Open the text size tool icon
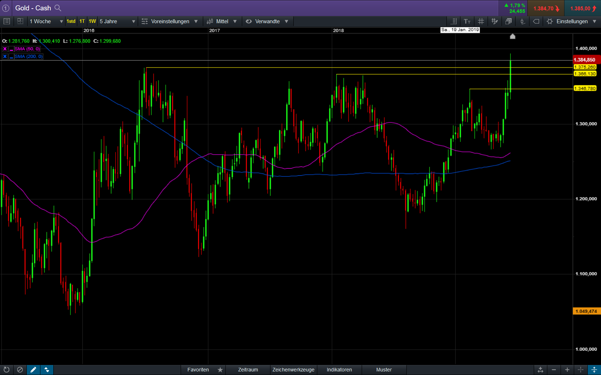 click(467, 21)
